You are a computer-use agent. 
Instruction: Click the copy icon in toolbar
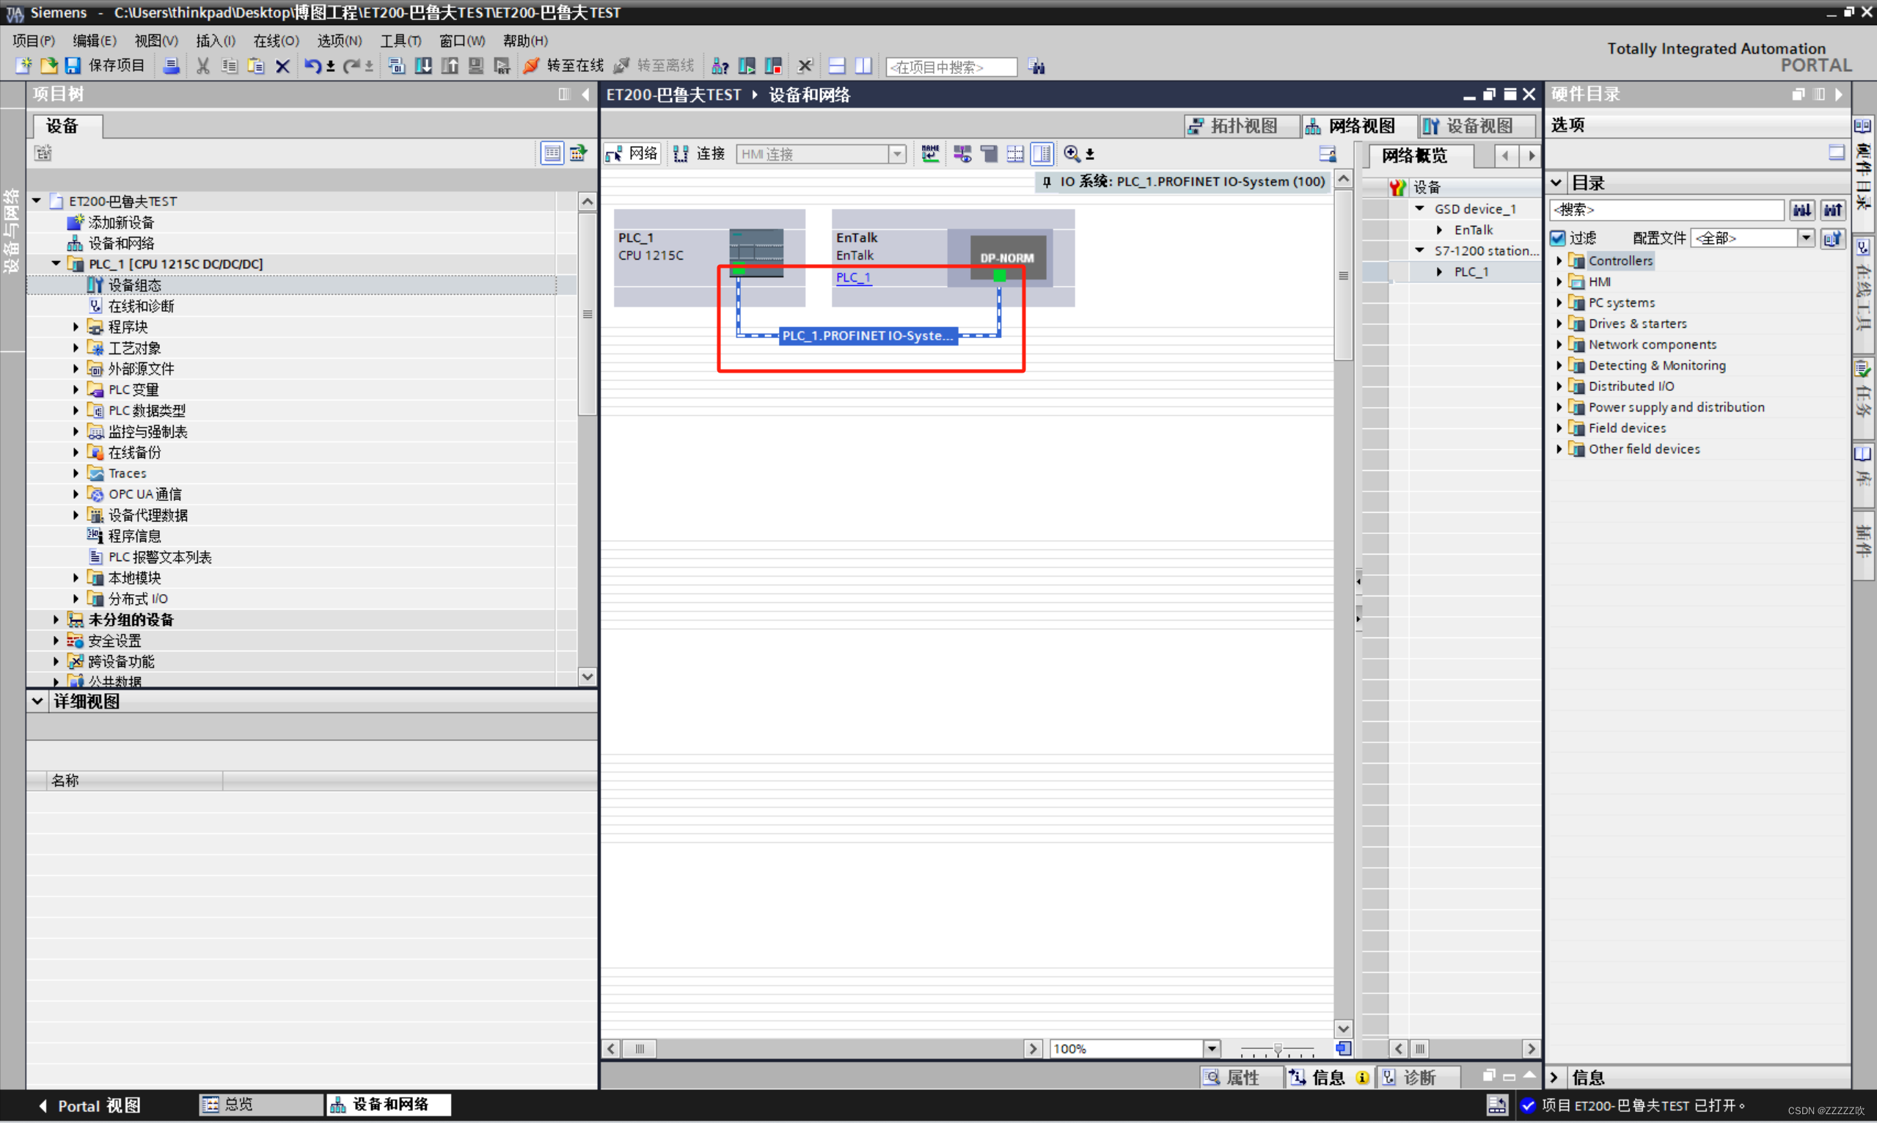coord(230,67)
